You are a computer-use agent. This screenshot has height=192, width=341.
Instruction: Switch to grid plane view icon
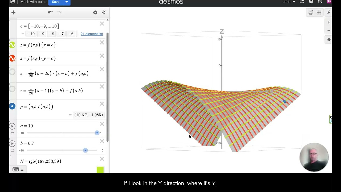pos(319,12)
